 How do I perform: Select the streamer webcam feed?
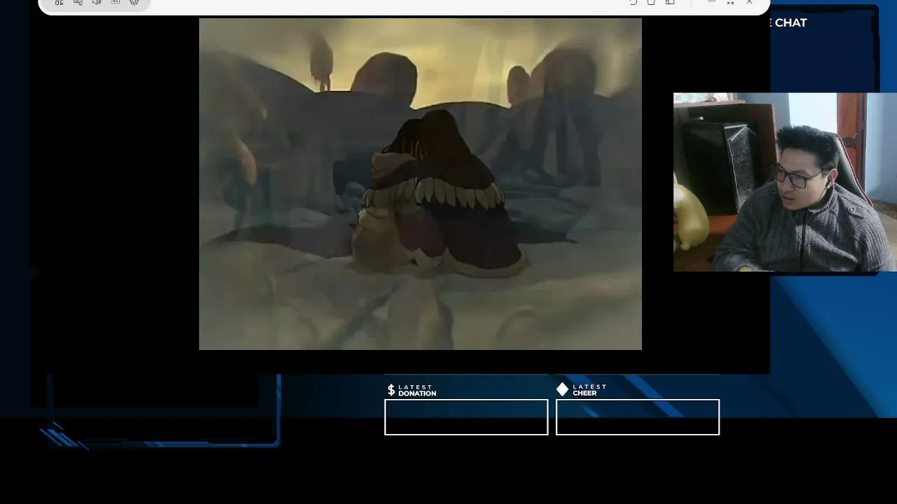pos(785,182)
